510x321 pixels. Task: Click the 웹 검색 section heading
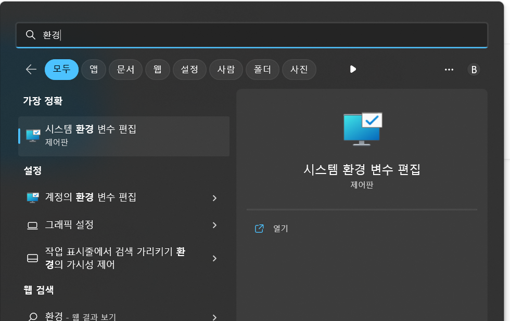39,290
